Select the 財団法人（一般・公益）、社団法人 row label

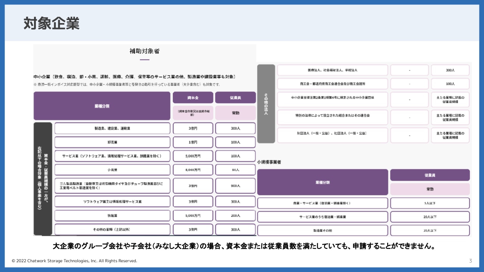tap(333, 135)
